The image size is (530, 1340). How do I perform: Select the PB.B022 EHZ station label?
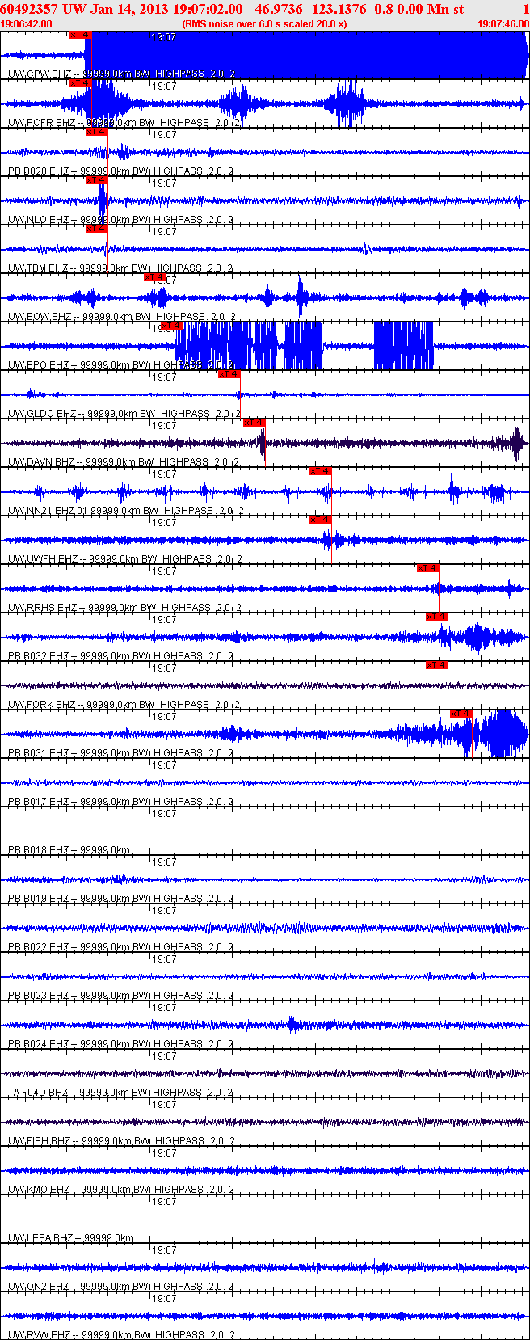click(x=38, y=947)
